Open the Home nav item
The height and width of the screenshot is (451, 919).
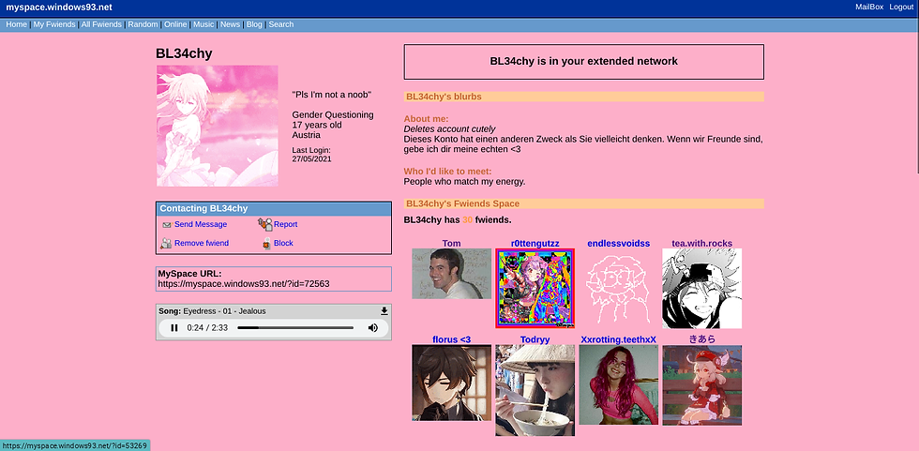pyautogui.click(x=17, y=24)
